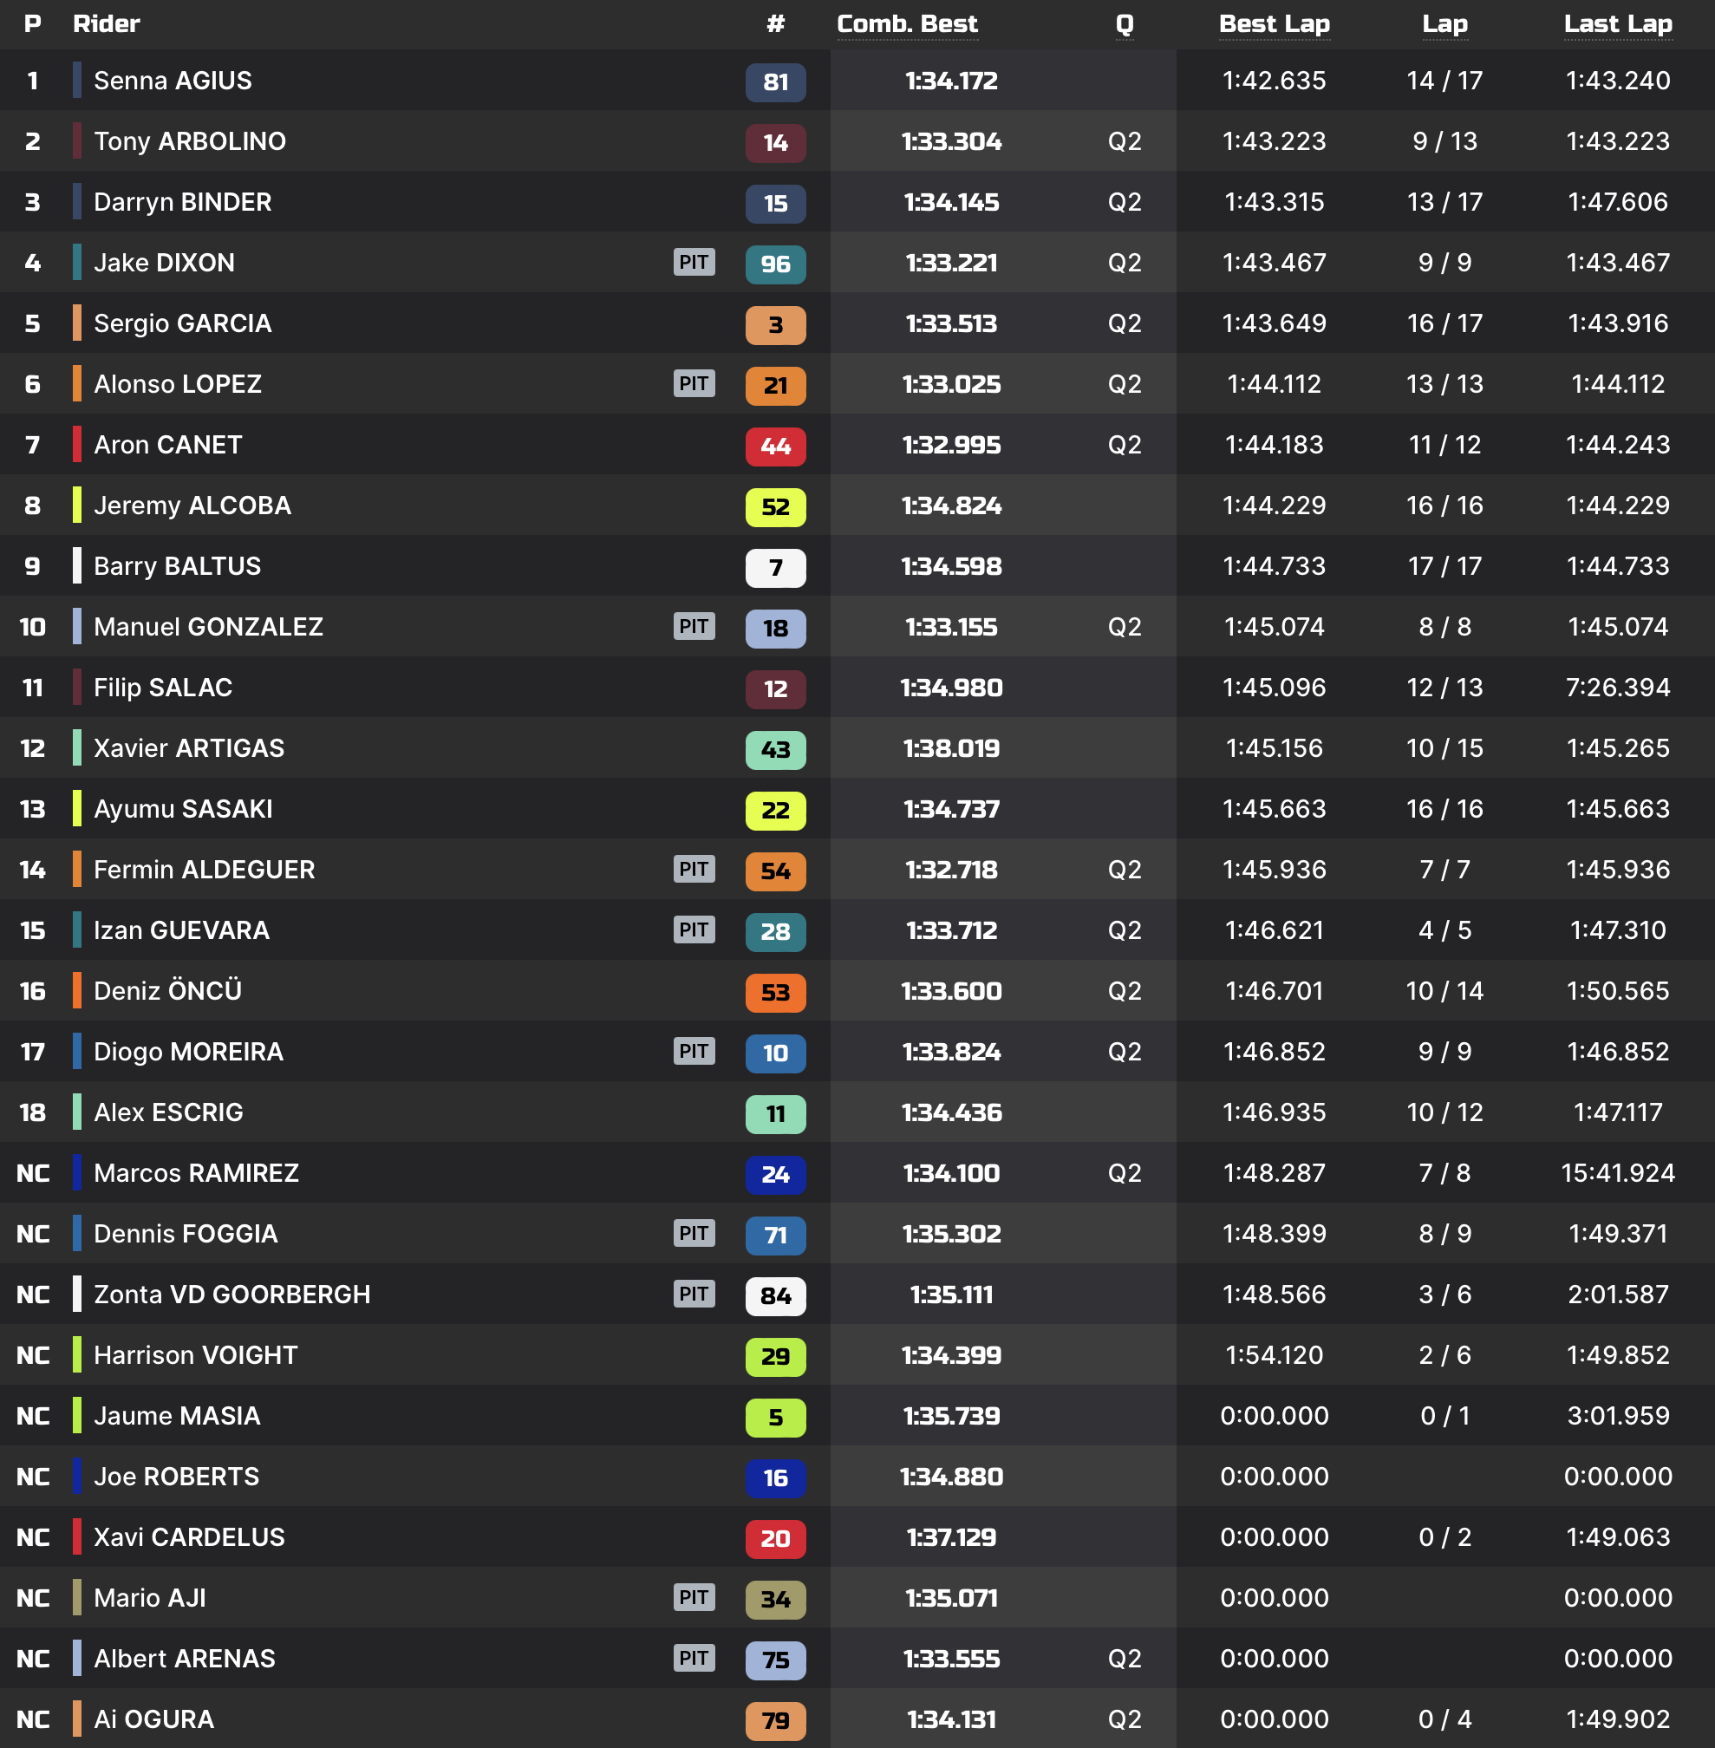
Task: Click Marcos Ramirez's Q2 status label
Action: click(x=1125, y=1172)
